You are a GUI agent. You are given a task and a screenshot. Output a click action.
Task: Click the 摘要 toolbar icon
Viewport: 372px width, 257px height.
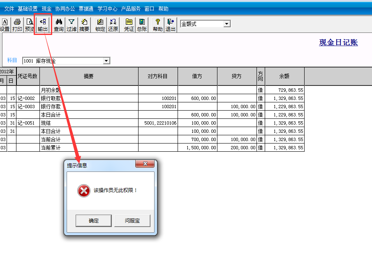click(84, 25)
